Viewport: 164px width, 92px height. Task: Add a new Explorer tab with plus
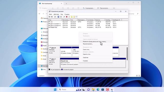pyautogui.click(x=66, y=4)
